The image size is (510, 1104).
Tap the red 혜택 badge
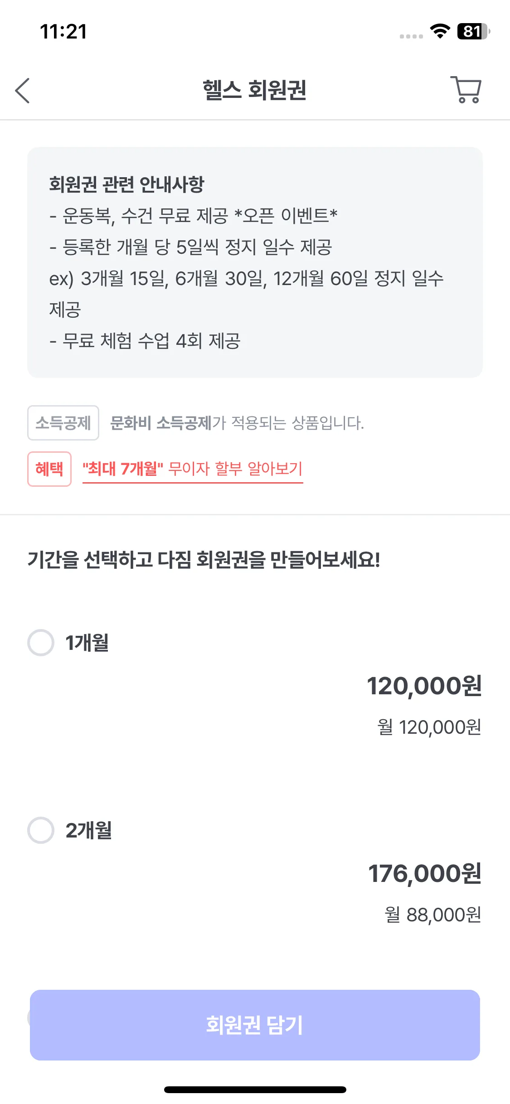point(49,469)
